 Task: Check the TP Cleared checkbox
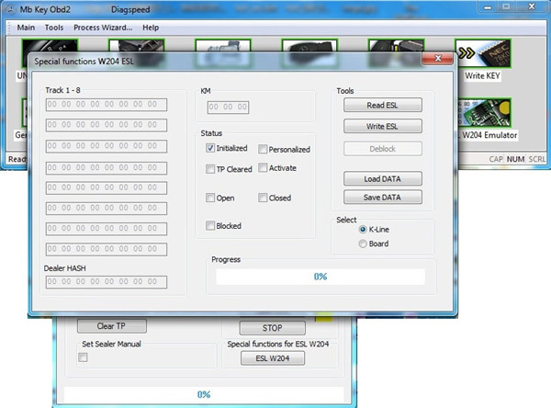pyautogui.click(x=210, y=169)
